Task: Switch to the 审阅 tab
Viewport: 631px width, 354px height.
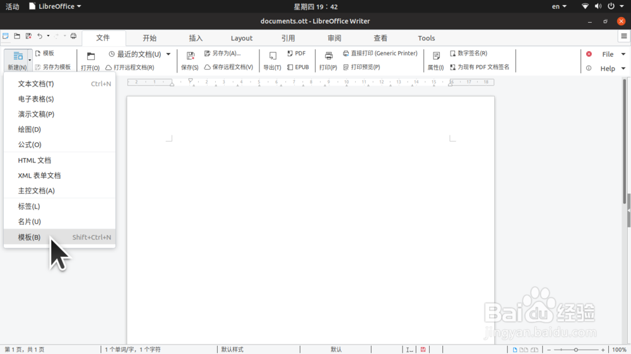Action: point(334,38)
